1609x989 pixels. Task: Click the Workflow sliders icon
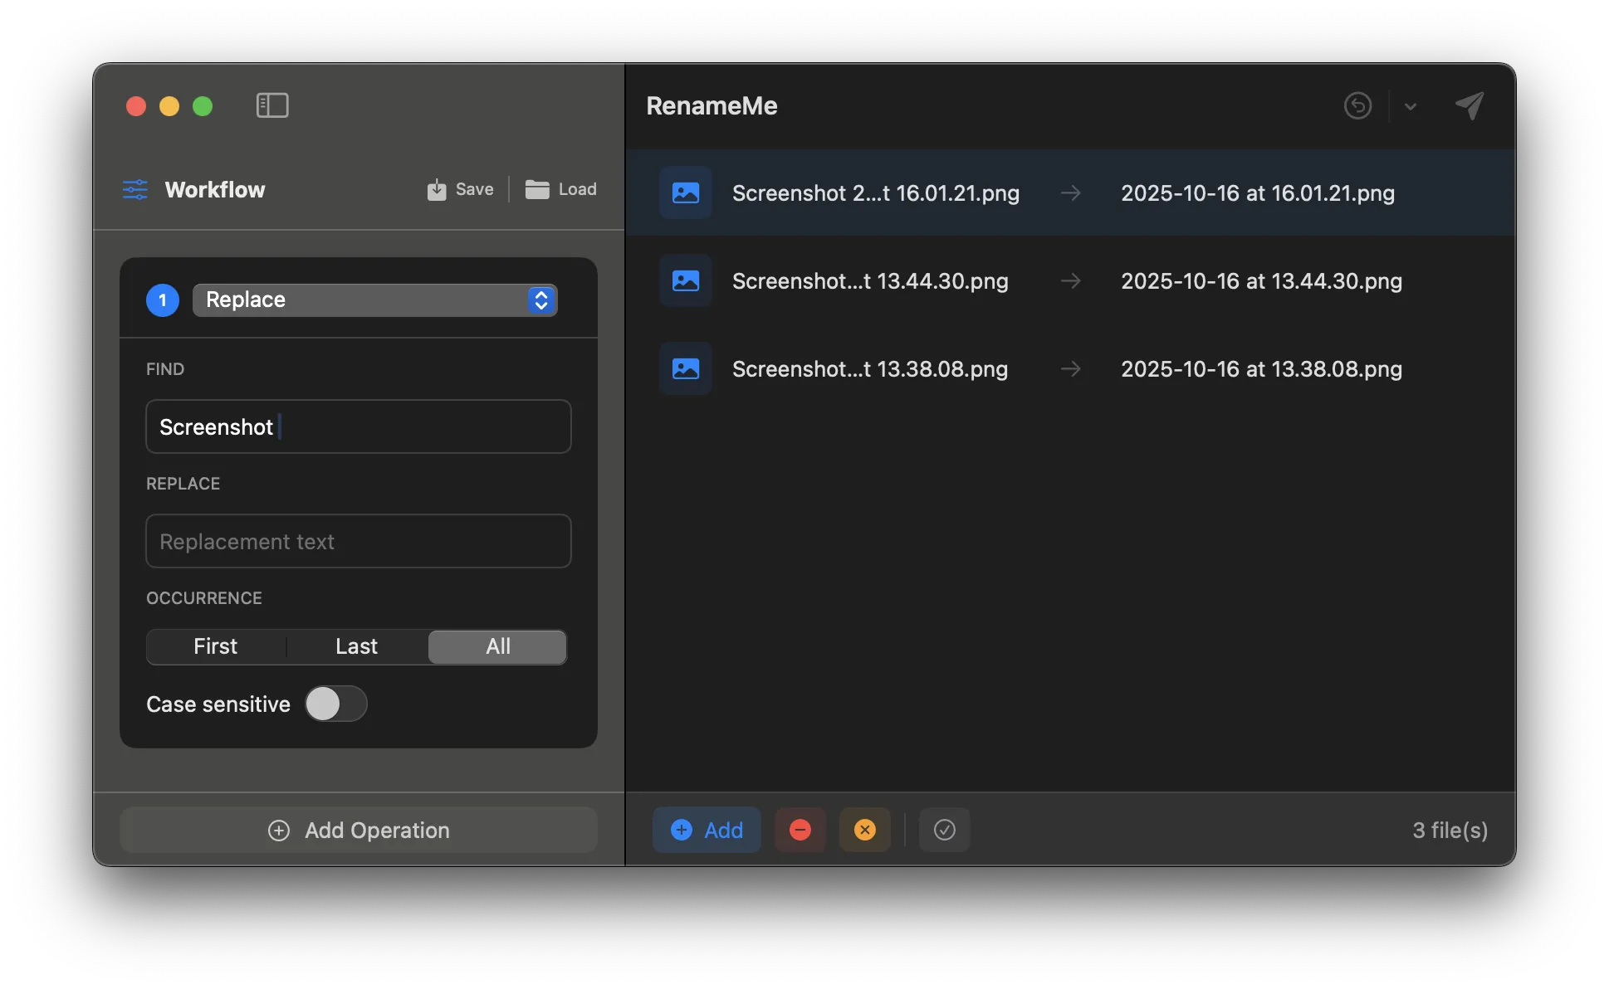click(135, 190)
